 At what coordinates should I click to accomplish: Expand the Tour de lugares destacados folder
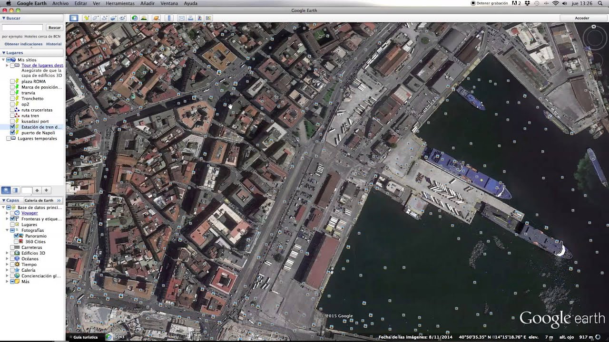pos(7,66)
